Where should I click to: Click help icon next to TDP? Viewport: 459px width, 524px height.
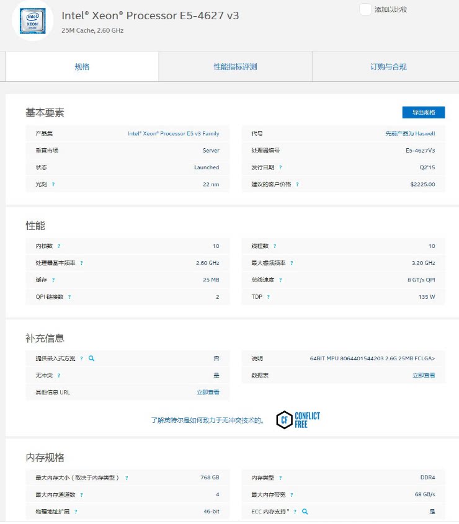tap(269, 297)
